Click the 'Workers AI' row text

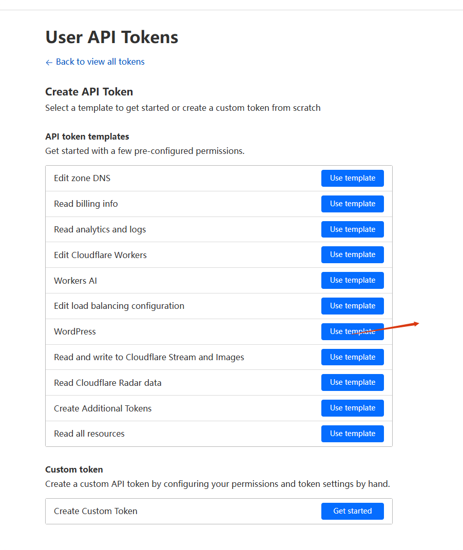click(75, 281)
